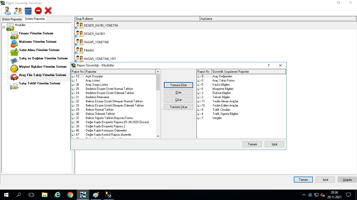357x200 pixels.
Task: Select the Açık Dosyalar report row
Action: click(x=94, y=76)
